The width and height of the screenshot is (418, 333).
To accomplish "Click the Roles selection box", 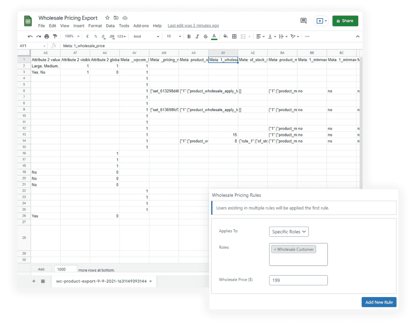I will (298, 254).
